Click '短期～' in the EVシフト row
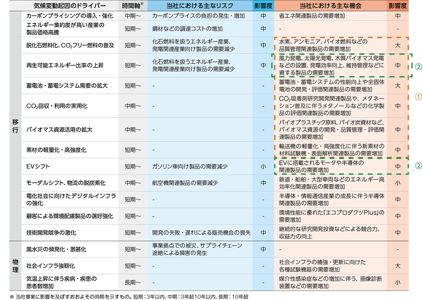The height and width of the screenshot is (300, 423). coord(133,166)
